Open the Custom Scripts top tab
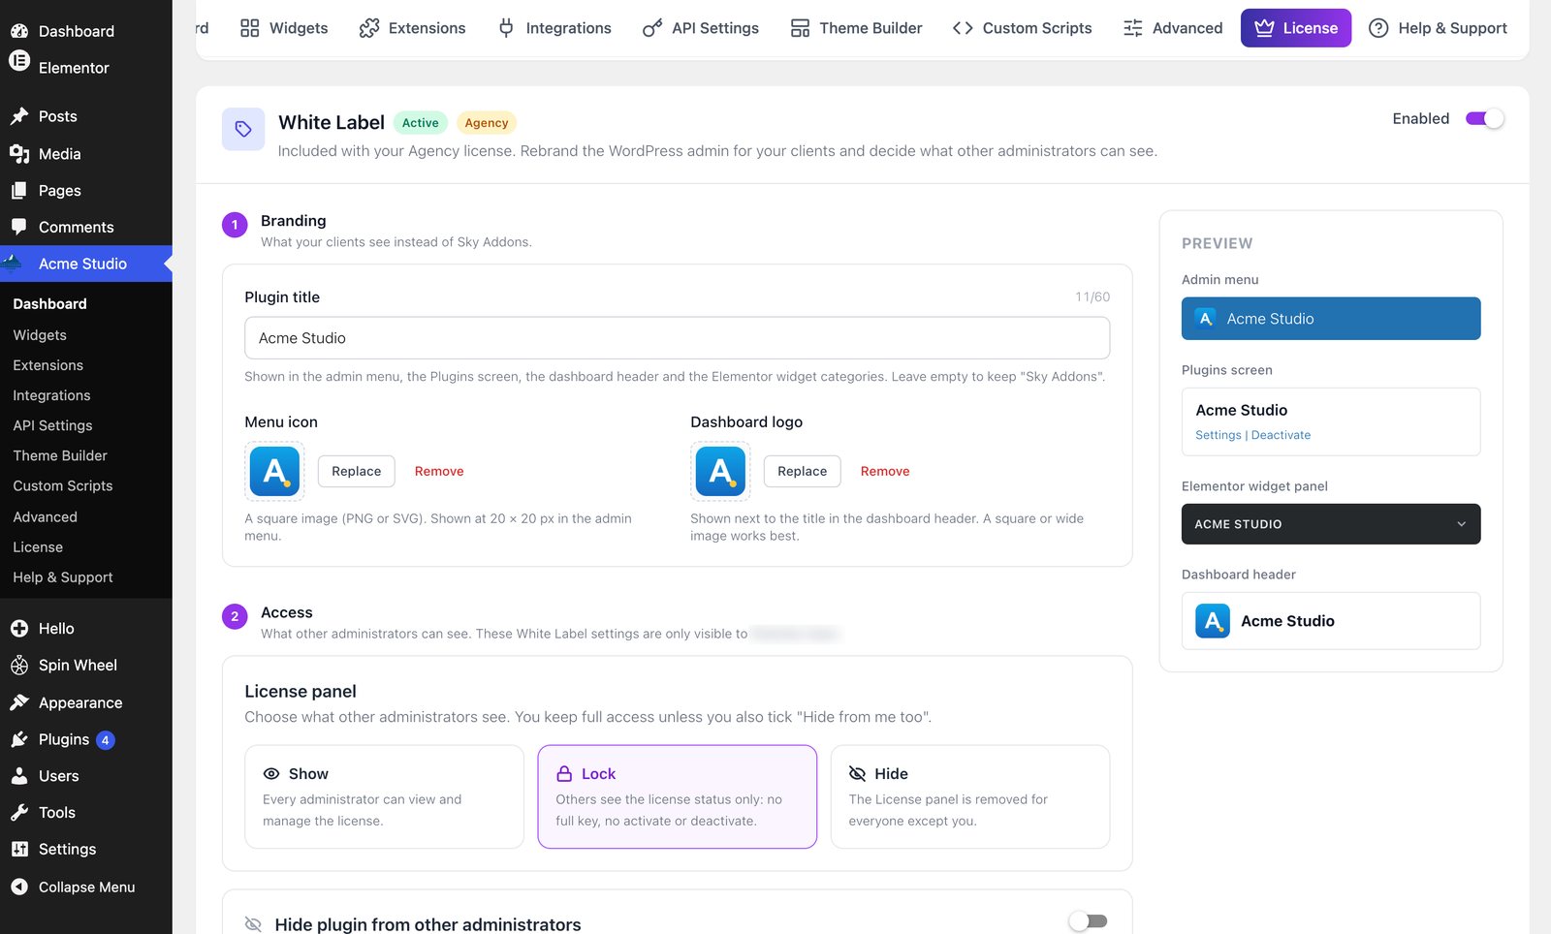The width and height of the screenshot is (1551, 934). pos(1022,28)
